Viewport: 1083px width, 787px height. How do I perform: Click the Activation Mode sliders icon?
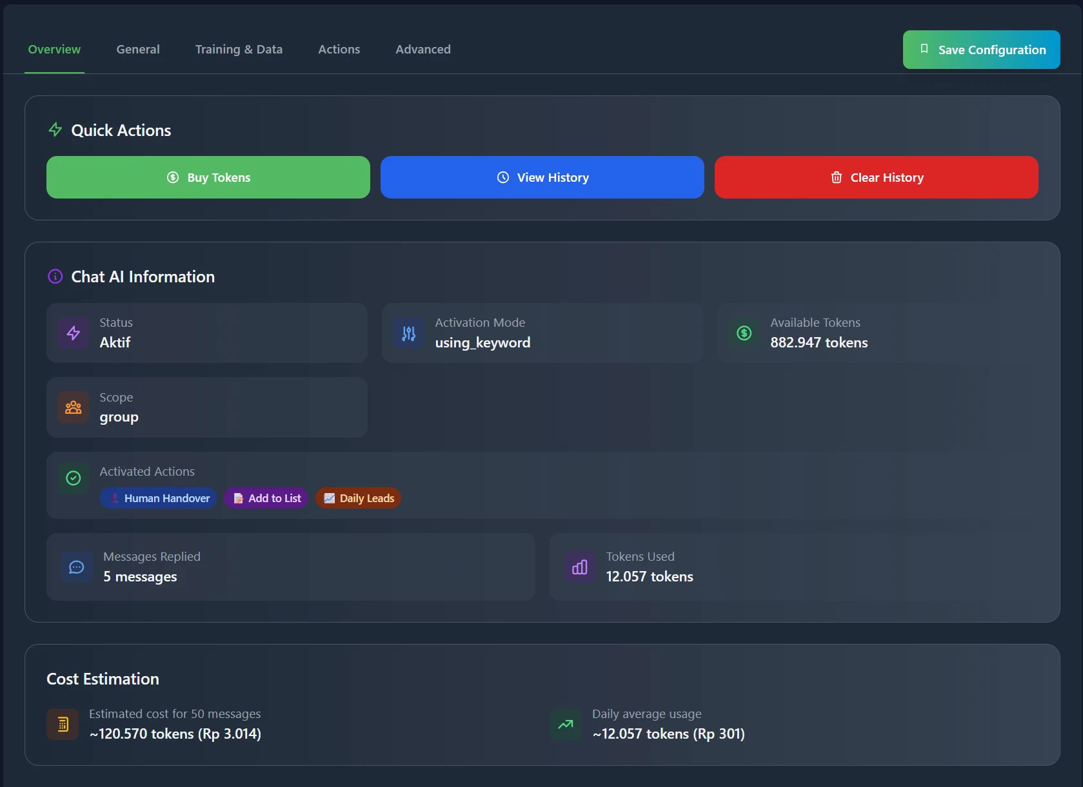coord(409,333)
